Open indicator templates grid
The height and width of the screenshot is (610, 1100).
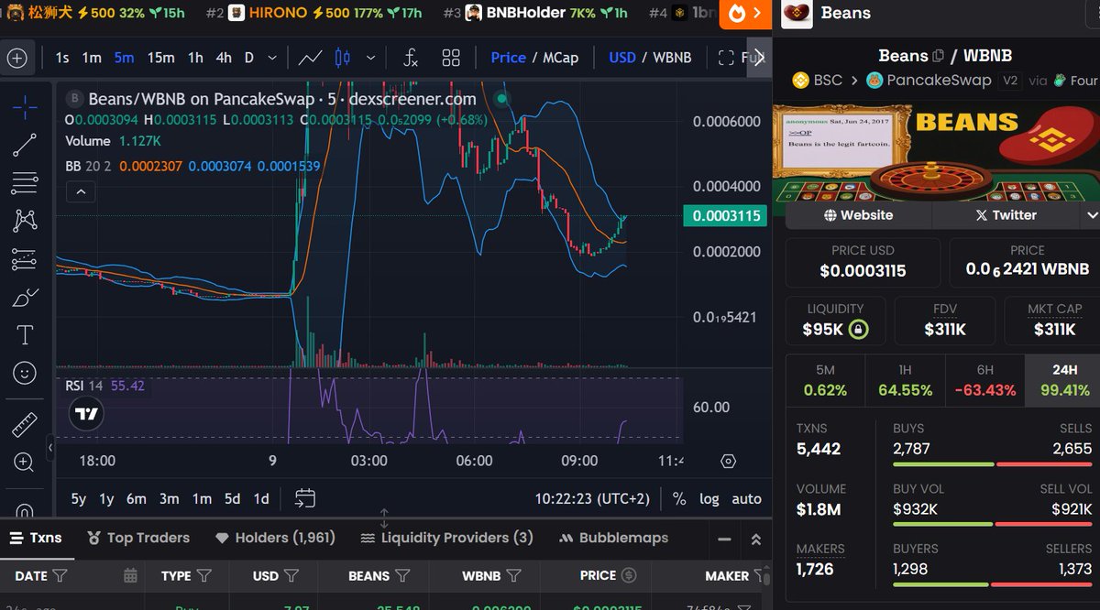click(451, 58)
